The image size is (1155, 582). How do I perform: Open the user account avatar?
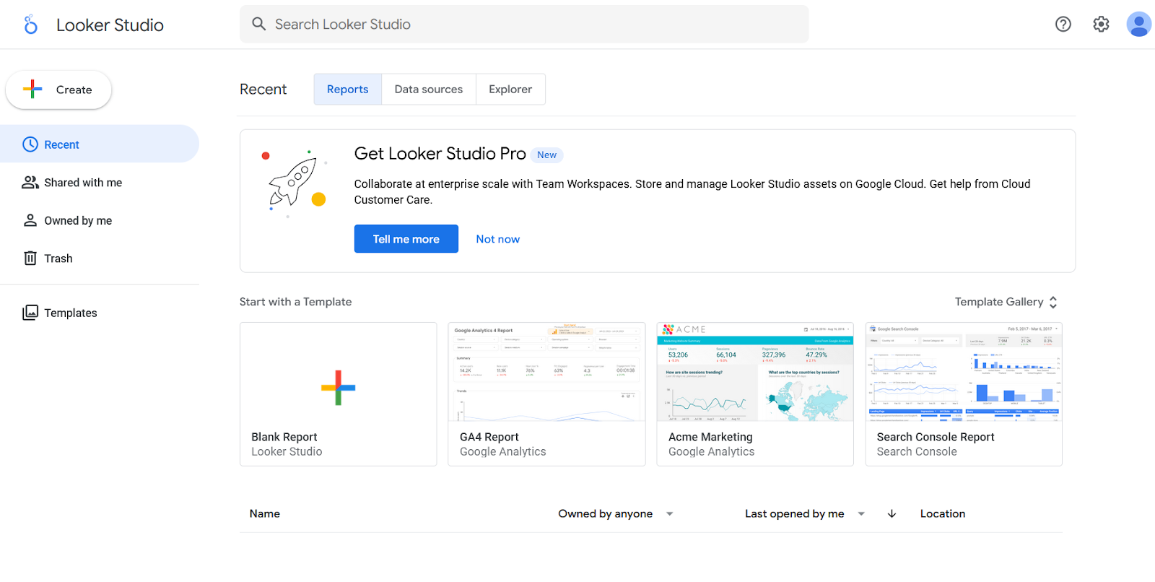[1138, 25]
